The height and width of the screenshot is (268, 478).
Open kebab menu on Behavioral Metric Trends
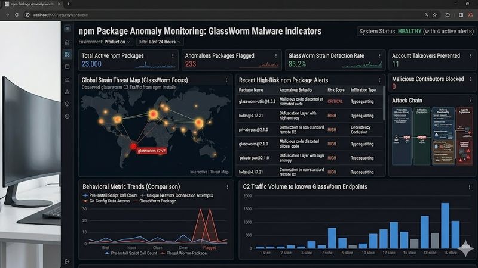[227, 187]
